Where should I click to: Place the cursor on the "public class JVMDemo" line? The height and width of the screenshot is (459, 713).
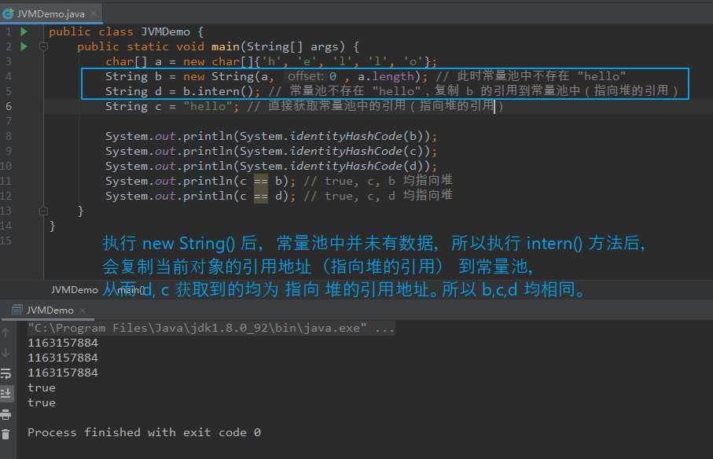pos(127,31)
